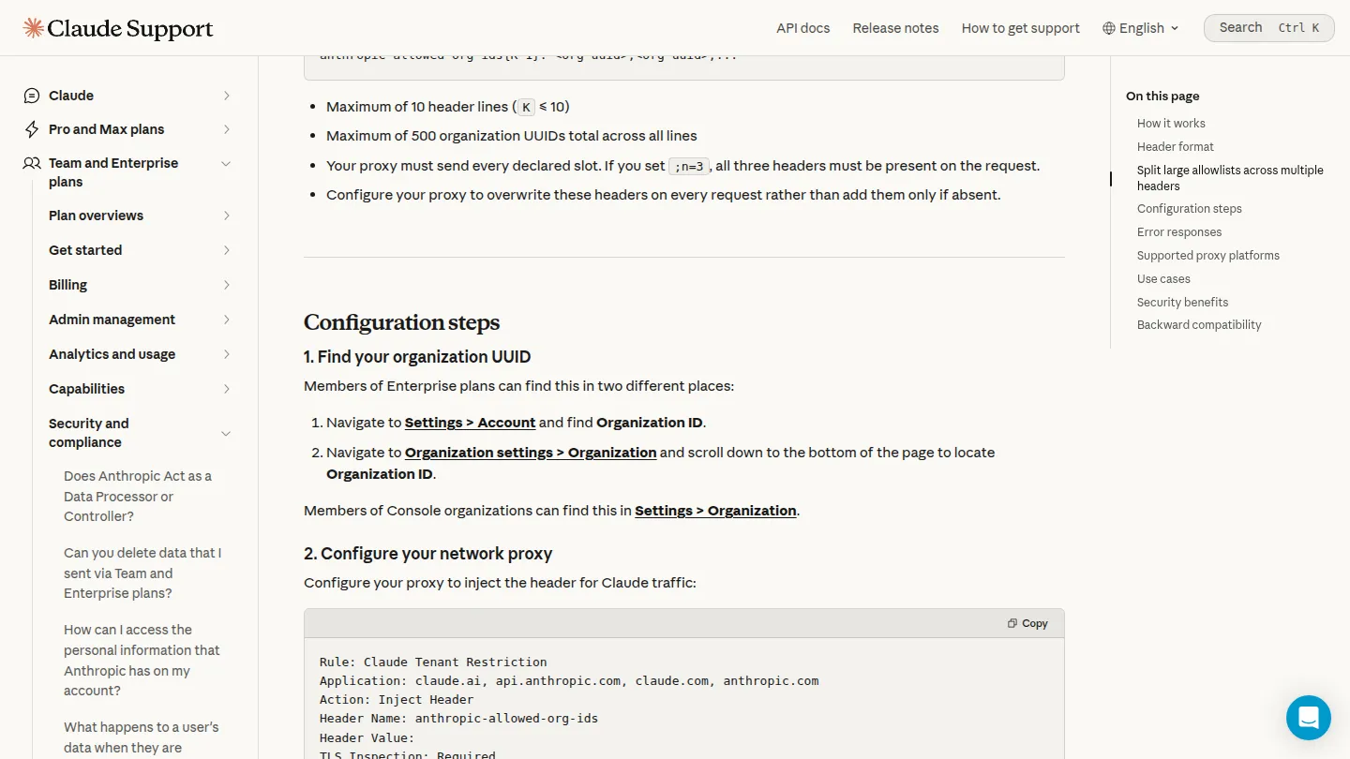Image resolution: width=1350 pixels, height=759 pixels.
Task: Jump to Supported proxy platforms section
Action: 1207,256
